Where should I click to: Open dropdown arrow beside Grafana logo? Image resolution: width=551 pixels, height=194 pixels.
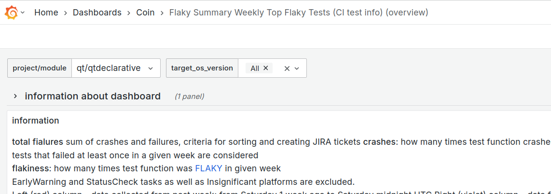click(x=23, y=13)
